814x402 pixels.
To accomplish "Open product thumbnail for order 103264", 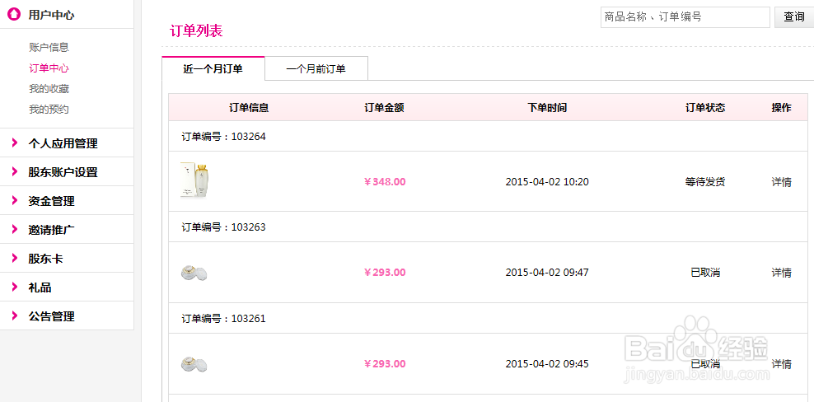I will [x=189, y=180].
